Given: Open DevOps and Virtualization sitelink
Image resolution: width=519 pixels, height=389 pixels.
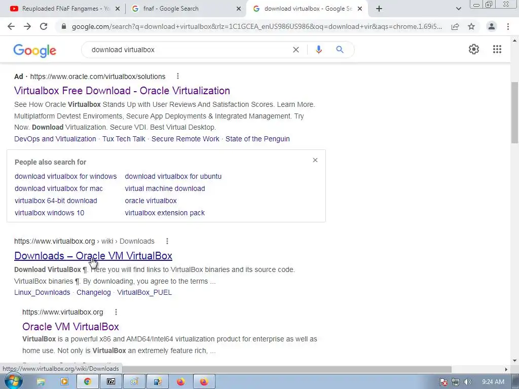Looking at the screenshot, I should [x=55, y=139].
